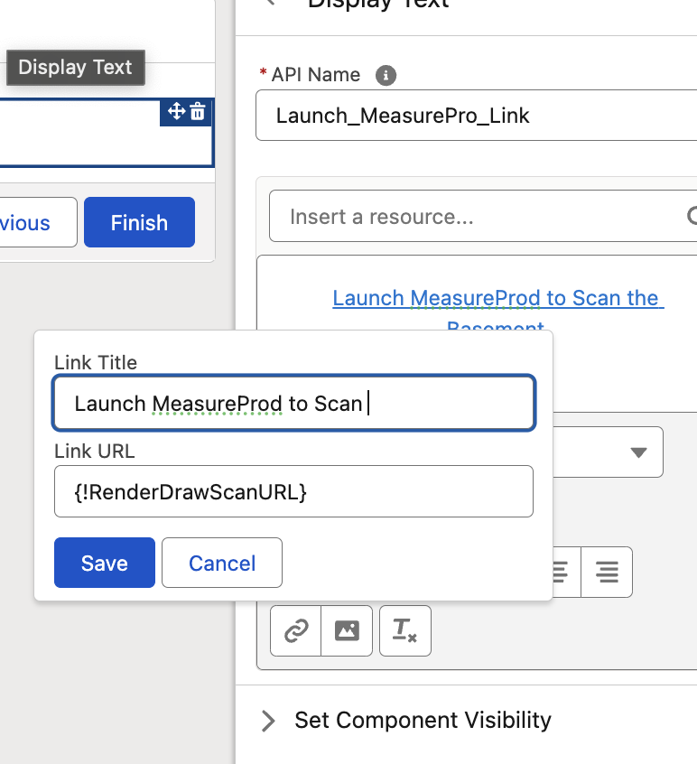The height and width of the screenshot is (764, 697).
Task: Click the insert link toolbar icon
Action: tap(296, 630)
